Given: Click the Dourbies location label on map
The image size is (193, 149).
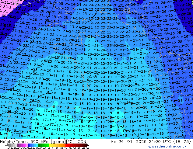Looking at the screenshot, I should (x=126, y=102).
